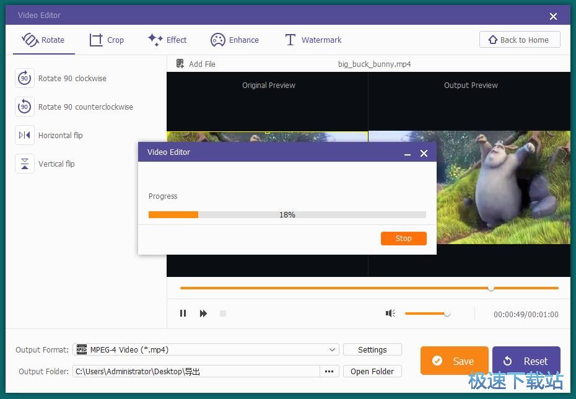Open the Enhance tab
The width and height of the screenshot is (576, 399).
click(x=235, y=40)
